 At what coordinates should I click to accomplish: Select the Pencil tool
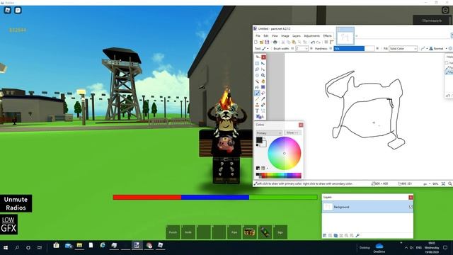point(257,99)
